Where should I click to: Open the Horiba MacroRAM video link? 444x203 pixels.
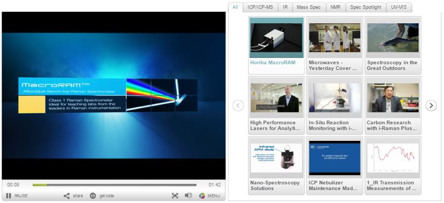pos(273,63)
